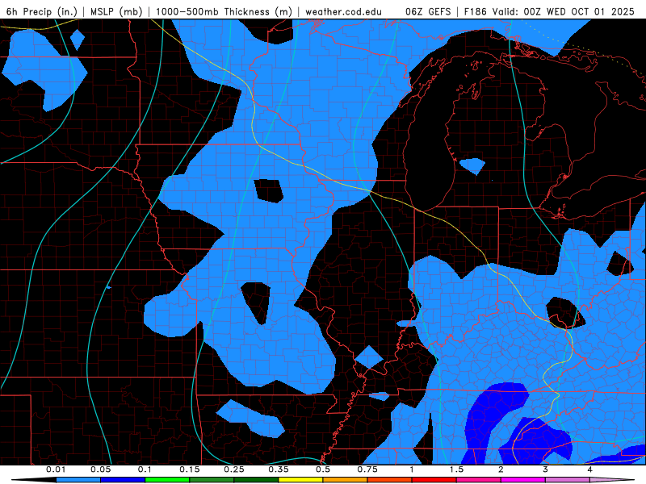The image size is (646, 484).
Task: Click the "0.35" legend value
Action: pos(279,469)
